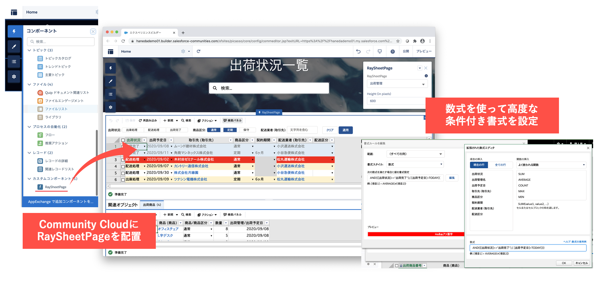Click OK in formula editor

pos(564,263)
